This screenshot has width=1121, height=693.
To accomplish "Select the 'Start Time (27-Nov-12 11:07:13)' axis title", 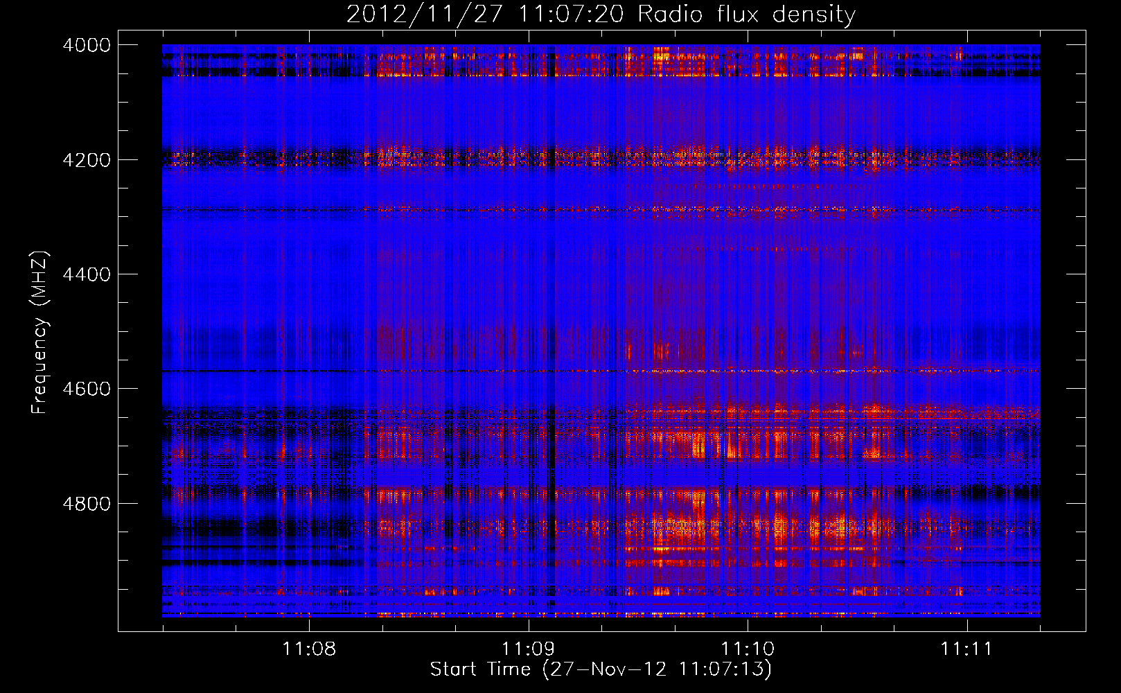I will tap(601, 669).
